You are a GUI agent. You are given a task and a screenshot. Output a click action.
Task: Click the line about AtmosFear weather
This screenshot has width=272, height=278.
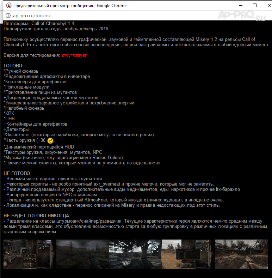[114, 200]
